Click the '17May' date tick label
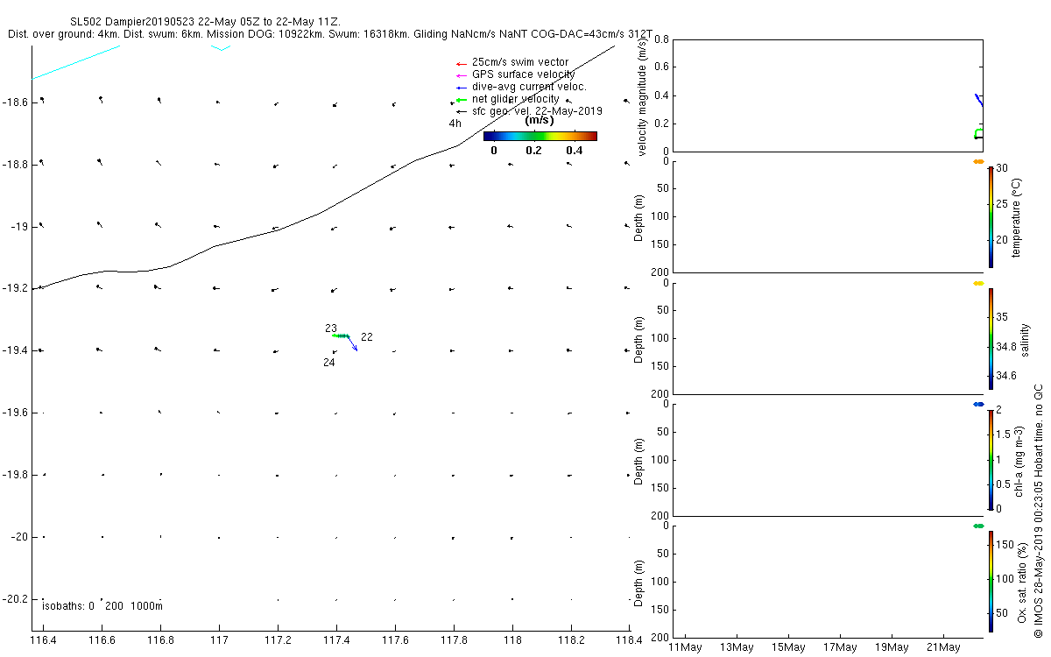 [840, 647]
